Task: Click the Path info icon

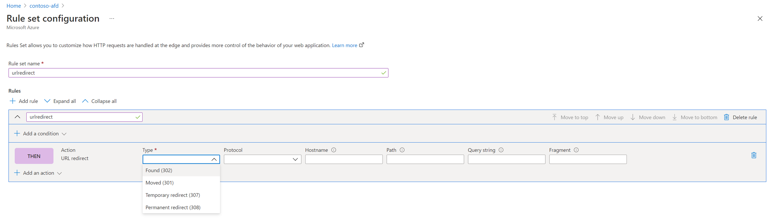Action: (402, 150)
